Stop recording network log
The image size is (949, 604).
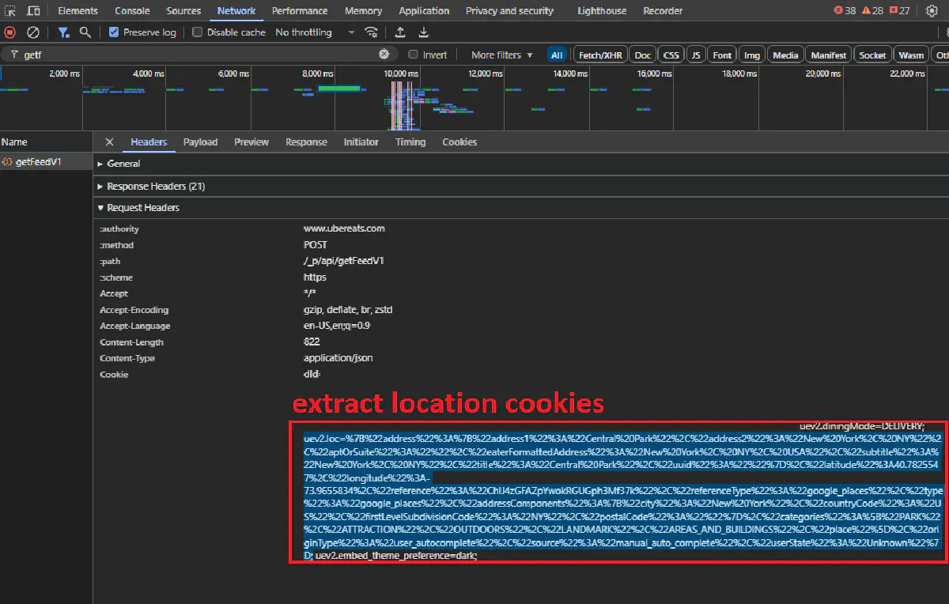pos(10,32)
